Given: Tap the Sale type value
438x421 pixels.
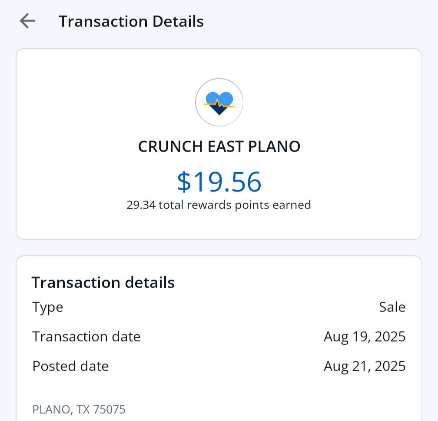Looking at the screenshot, I should [x=392, y=307].
